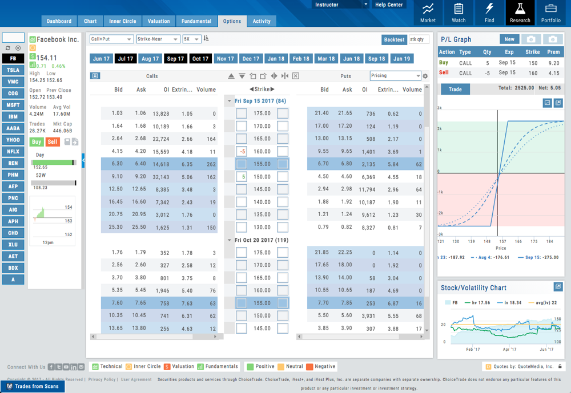Switch to the Dashboard tab
This screenshot has height=393, width=571.
click(x=59, y=21)
